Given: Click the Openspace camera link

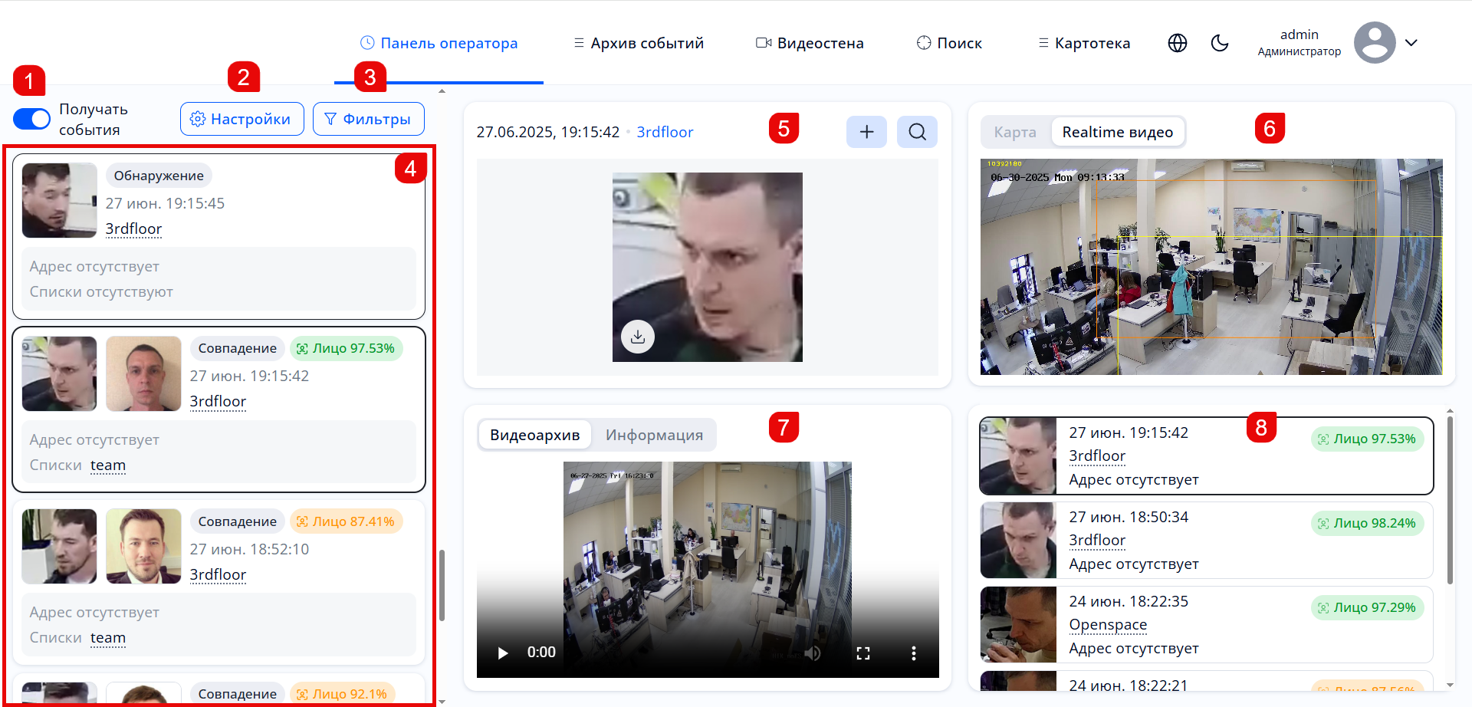Looking at the screenshot, I should click(x=1108, y=624).
